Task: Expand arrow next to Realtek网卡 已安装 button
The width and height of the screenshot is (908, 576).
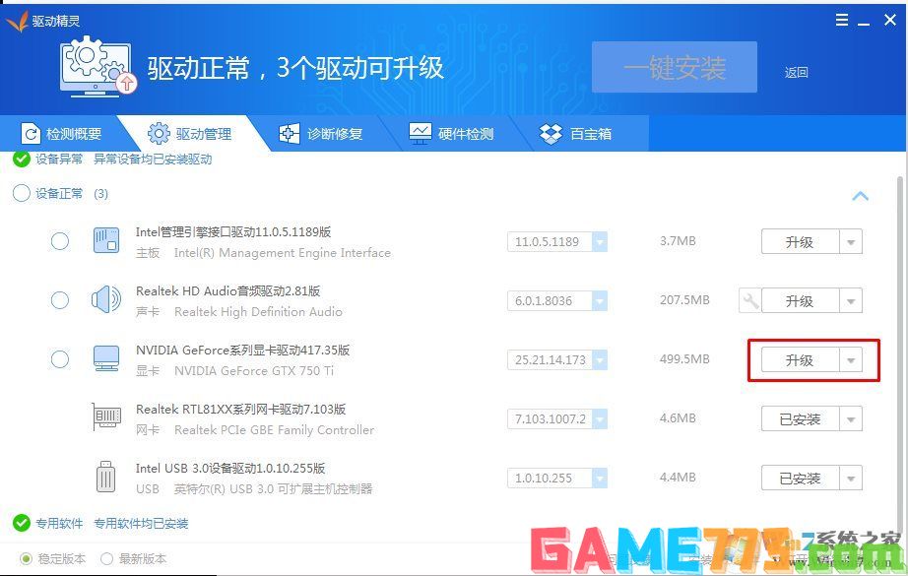Action: 851,419
